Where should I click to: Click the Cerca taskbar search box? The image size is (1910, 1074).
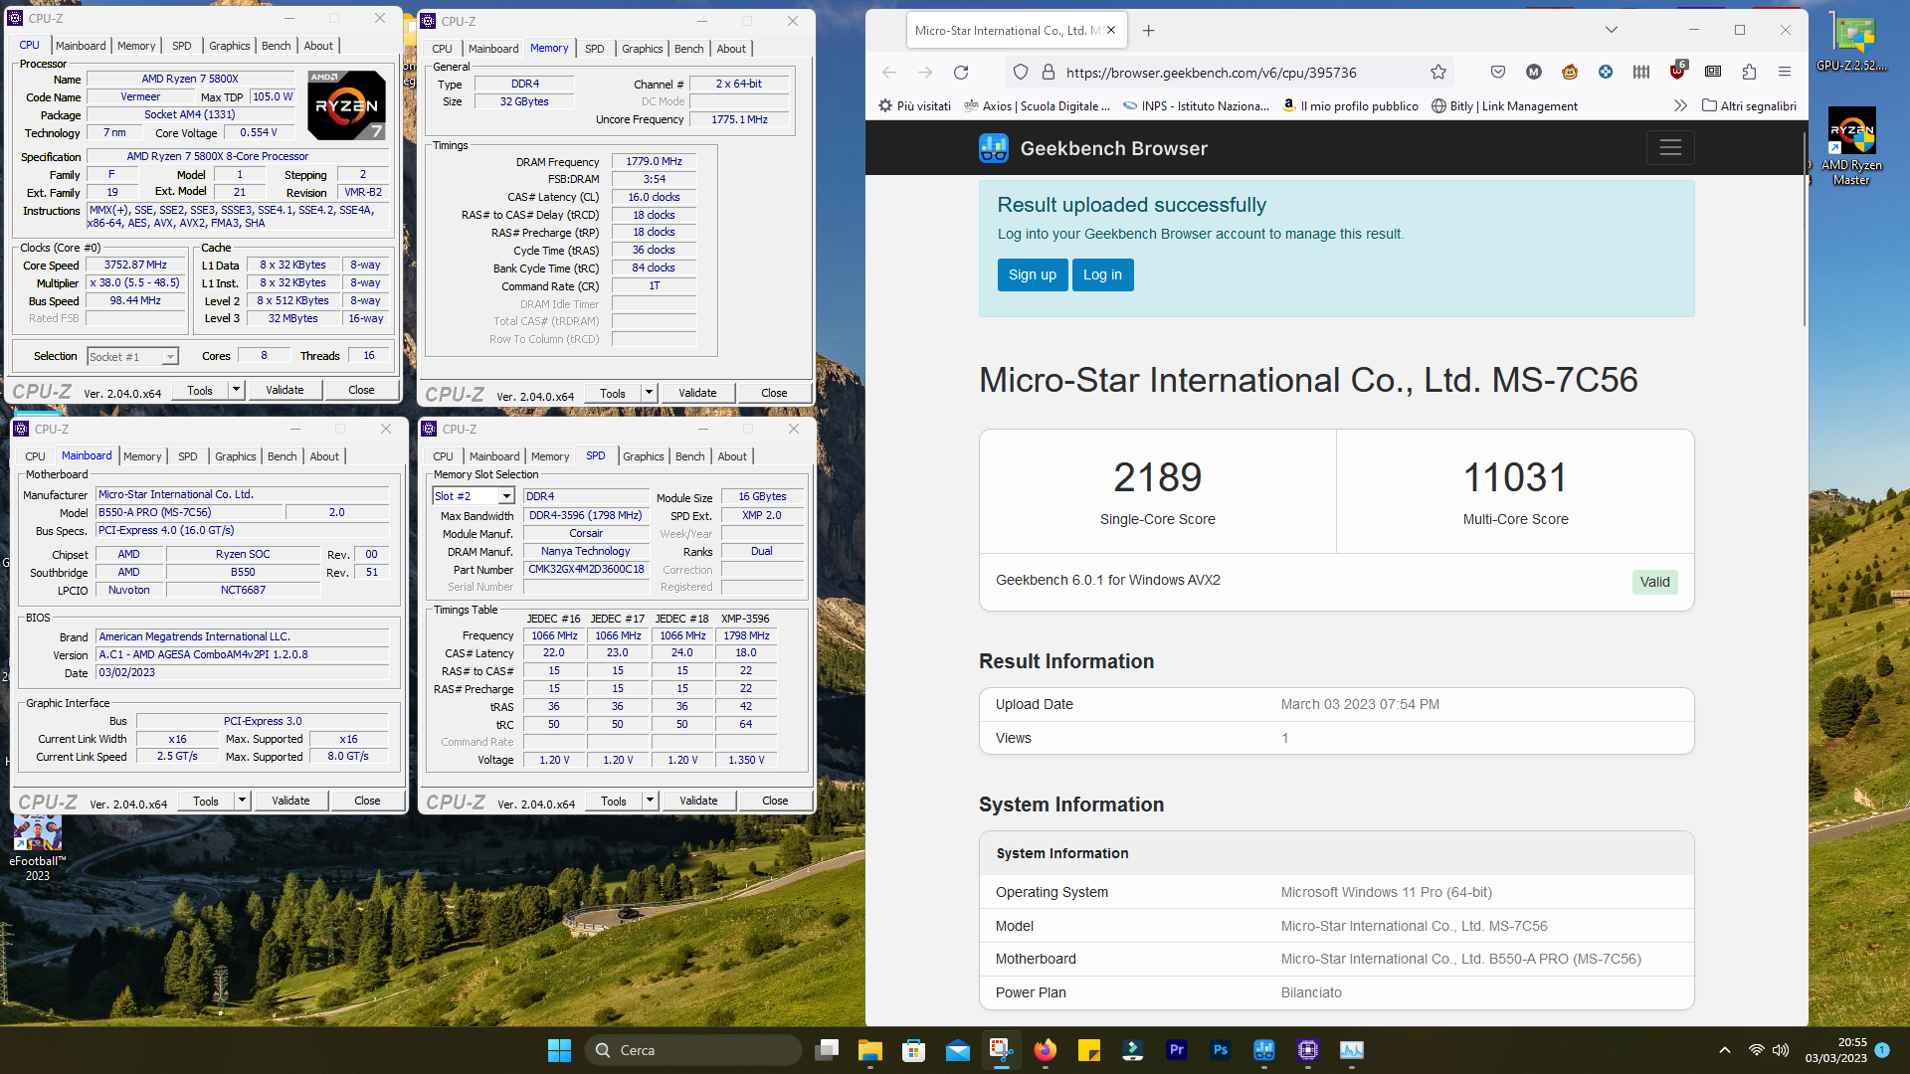coord(692,1050)
